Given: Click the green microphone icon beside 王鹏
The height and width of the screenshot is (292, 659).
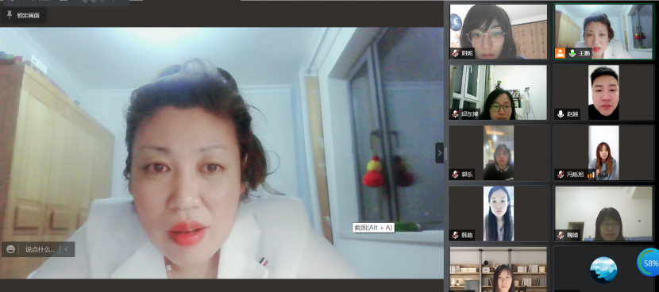Looking at the screenshot, I should pyautogui.click(x=572, y=53).
